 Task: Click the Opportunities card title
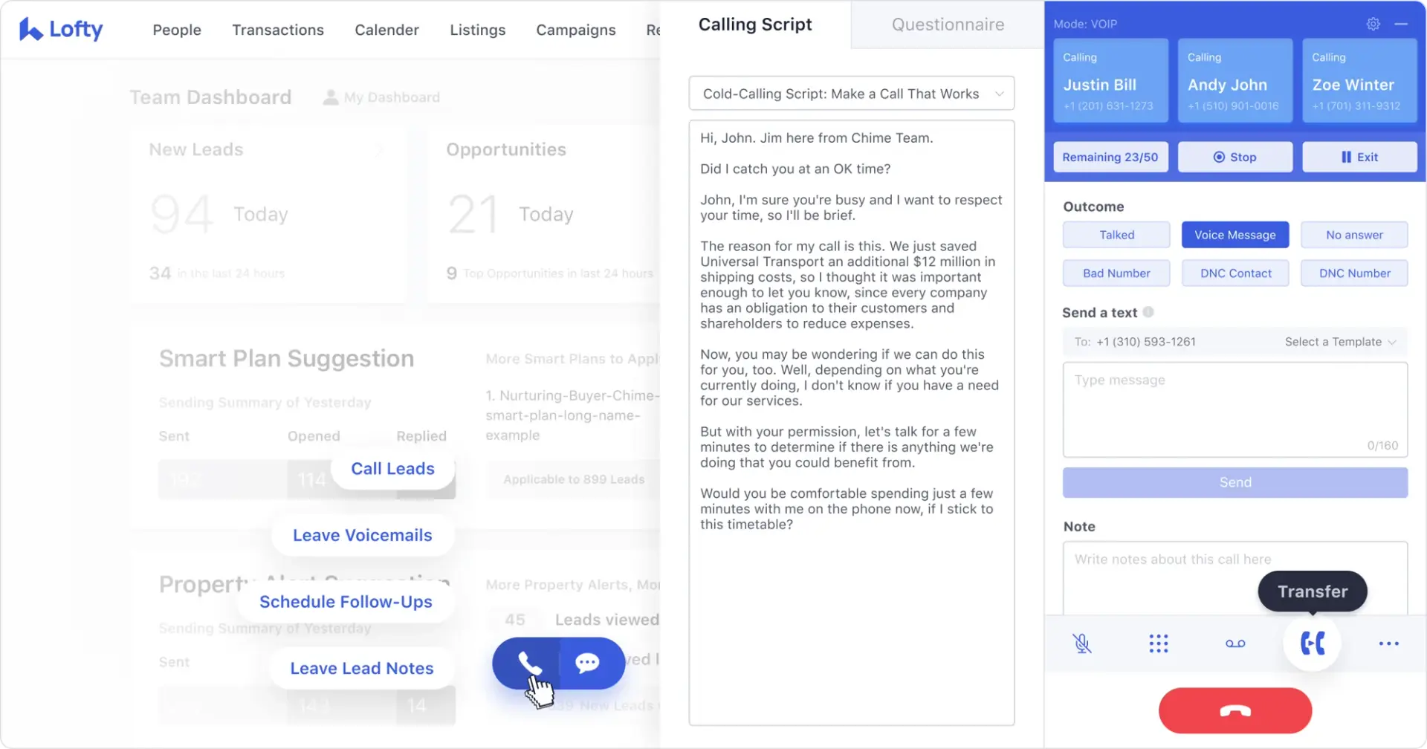point(506,149)
